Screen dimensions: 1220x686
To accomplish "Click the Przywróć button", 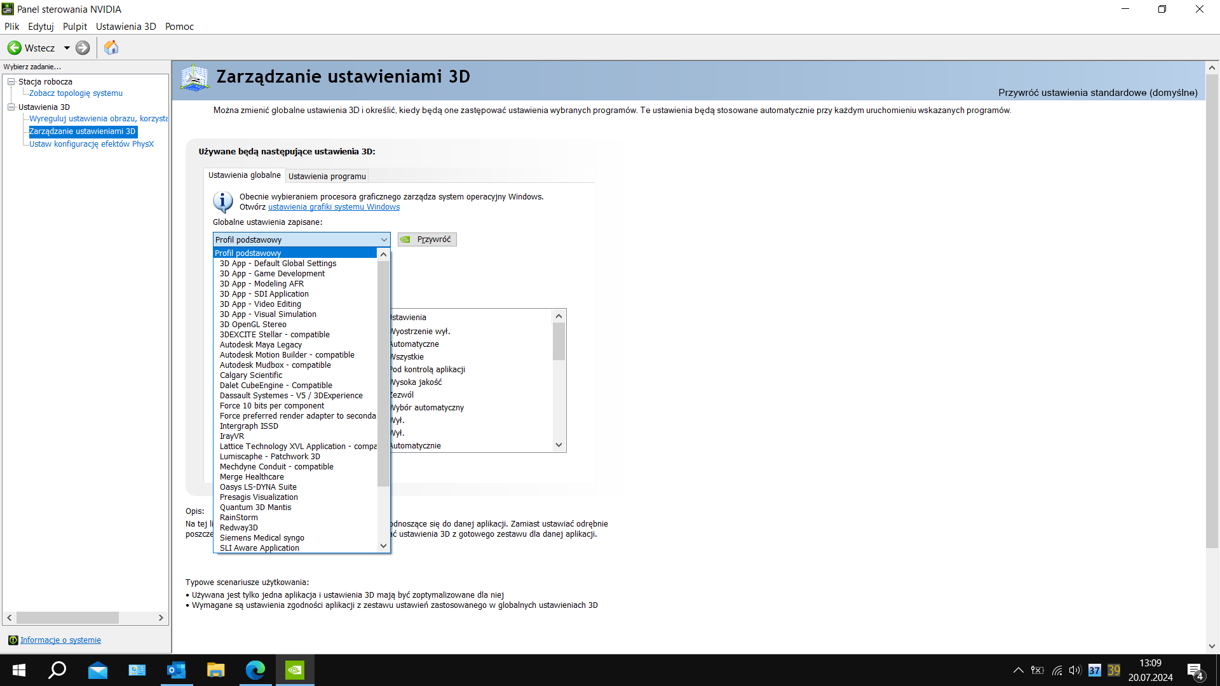I will click(427, 239).
